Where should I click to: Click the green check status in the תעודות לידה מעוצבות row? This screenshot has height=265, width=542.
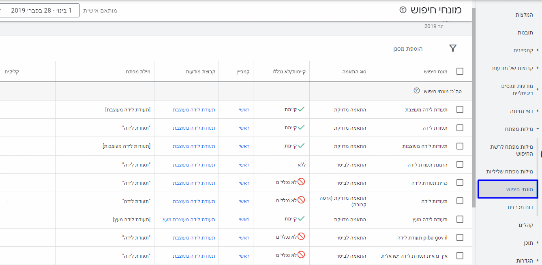click(x=301, y=146)
